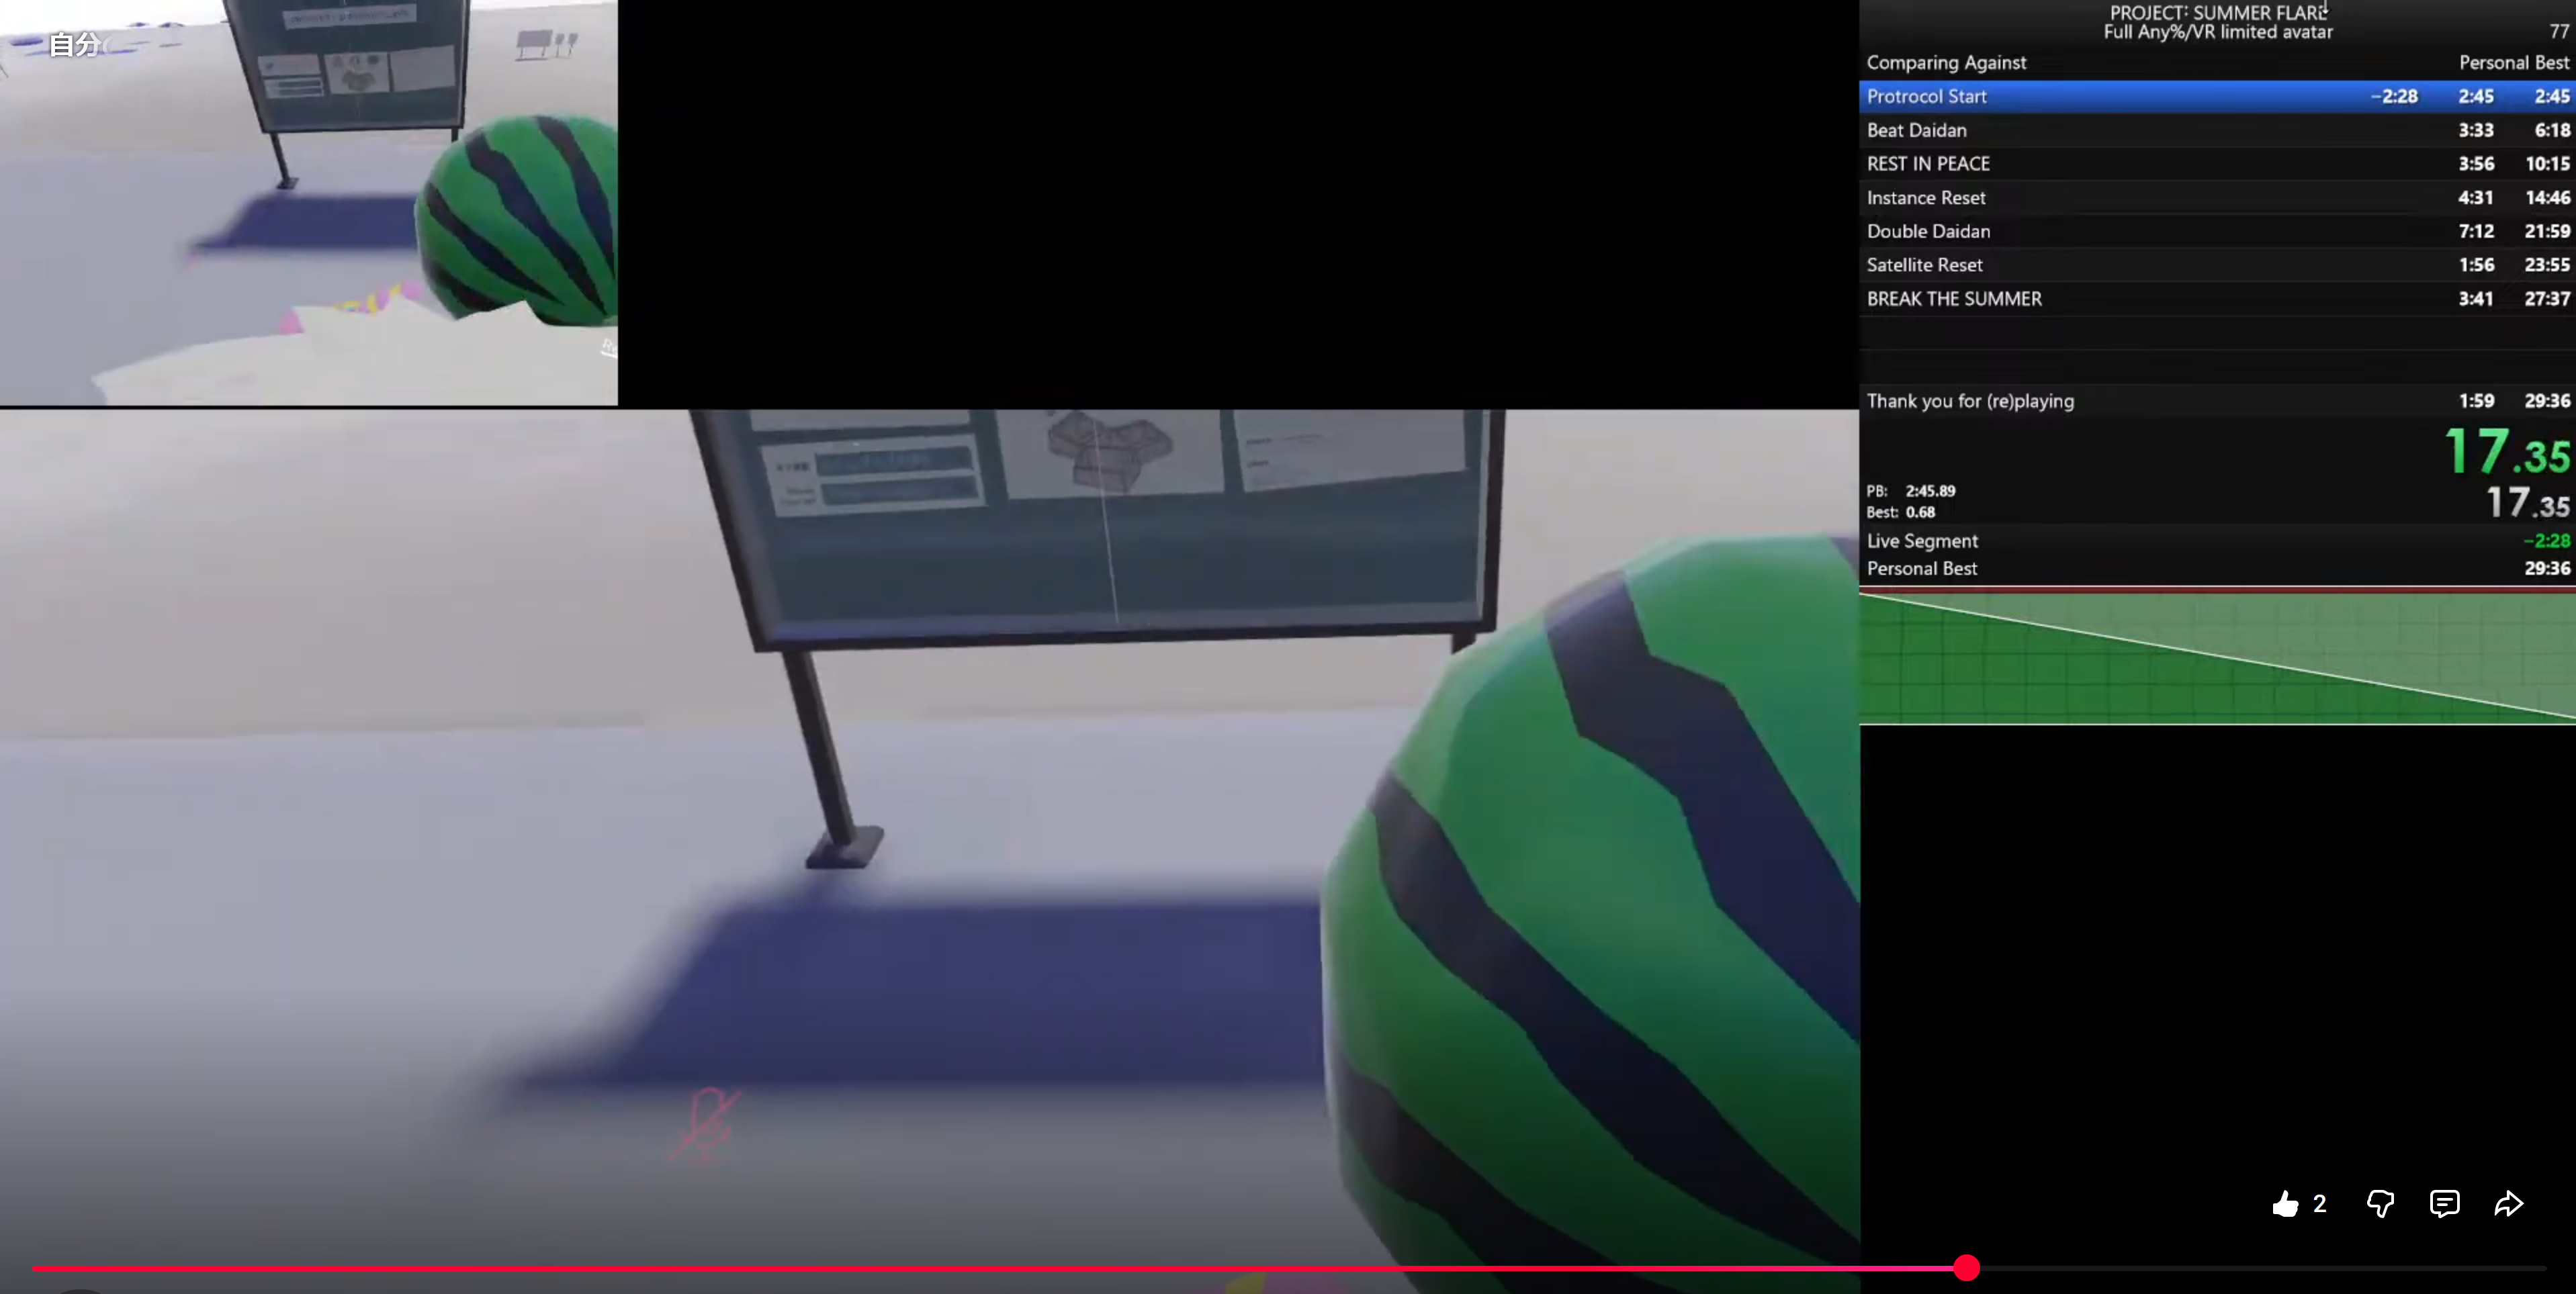Click the Comparing Against label
Image resolution: width=2576 pixels, height=1294 pixels.
pyautogui.click(x=1946, y=63)
